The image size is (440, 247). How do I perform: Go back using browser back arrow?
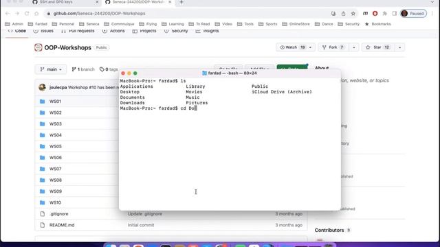pos(8,14)
